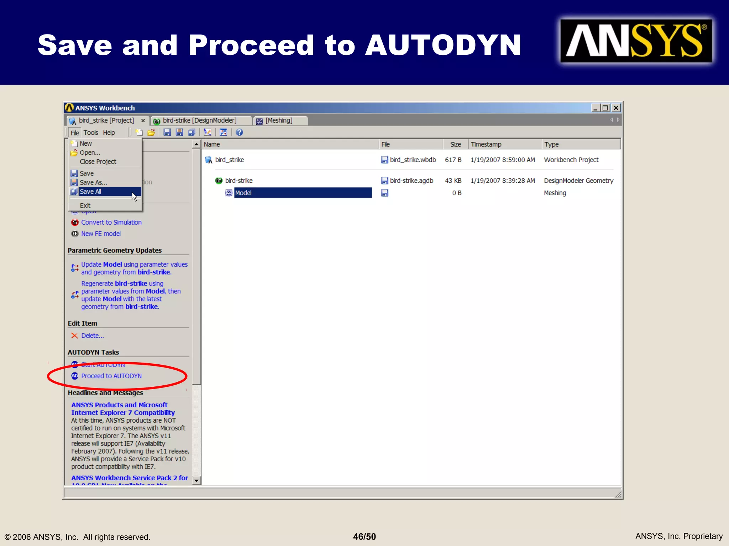Click the Regenerate bird-strike parameter icon
This screenshot has width=729, height=546.
pos(75,295)
